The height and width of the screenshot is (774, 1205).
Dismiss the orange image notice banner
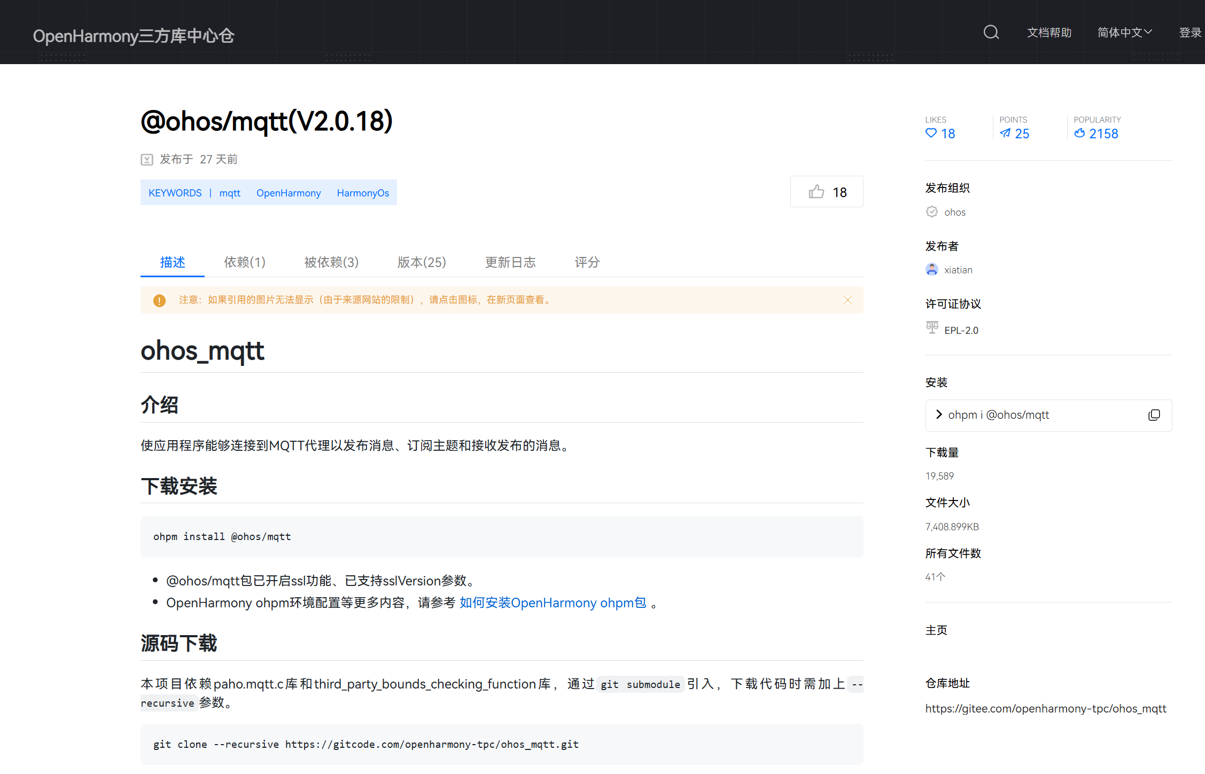click(x=848, y=300)
